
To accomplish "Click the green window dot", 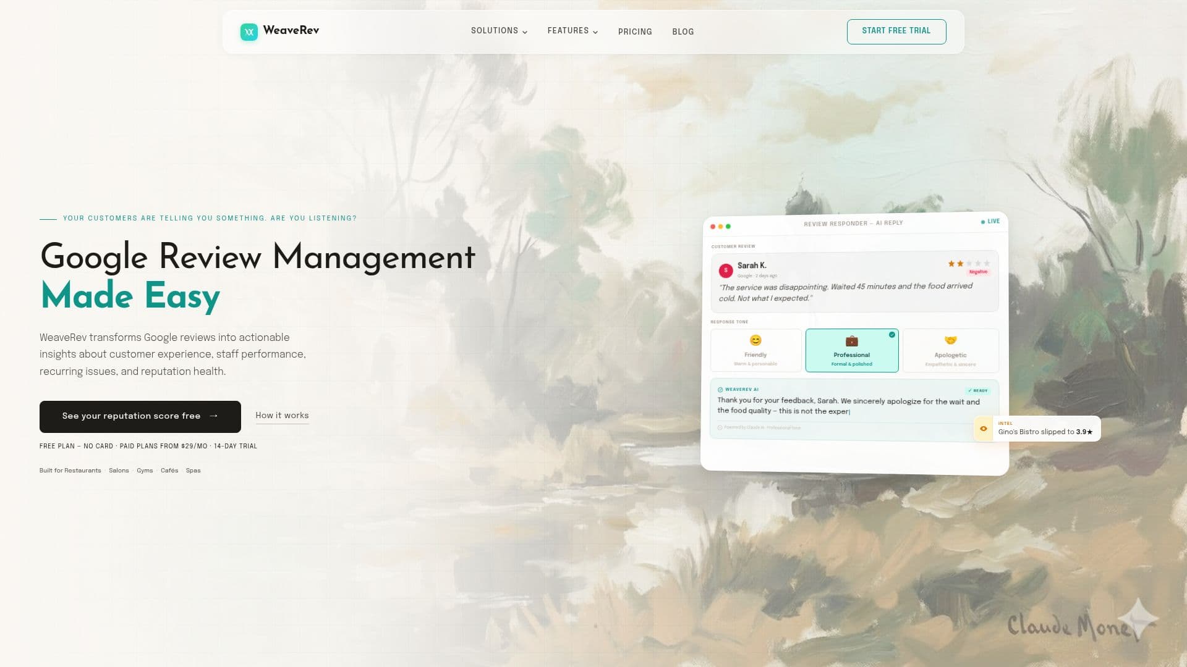I will tap(728, 227).
